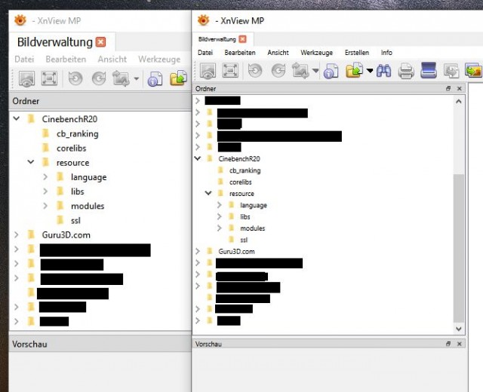Screen dimensions: 483x392
Task: Undock the Vorschau panel in right window
Action: pyautogui.click(x=448, y=344)
